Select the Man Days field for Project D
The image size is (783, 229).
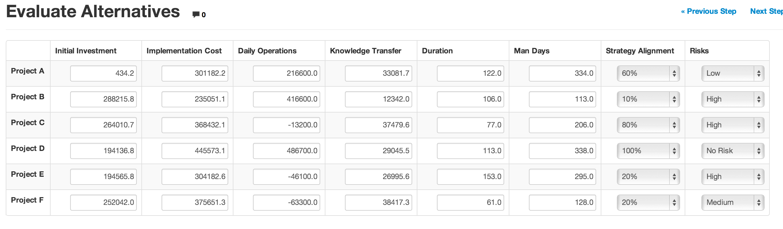[x=562, y=150]
